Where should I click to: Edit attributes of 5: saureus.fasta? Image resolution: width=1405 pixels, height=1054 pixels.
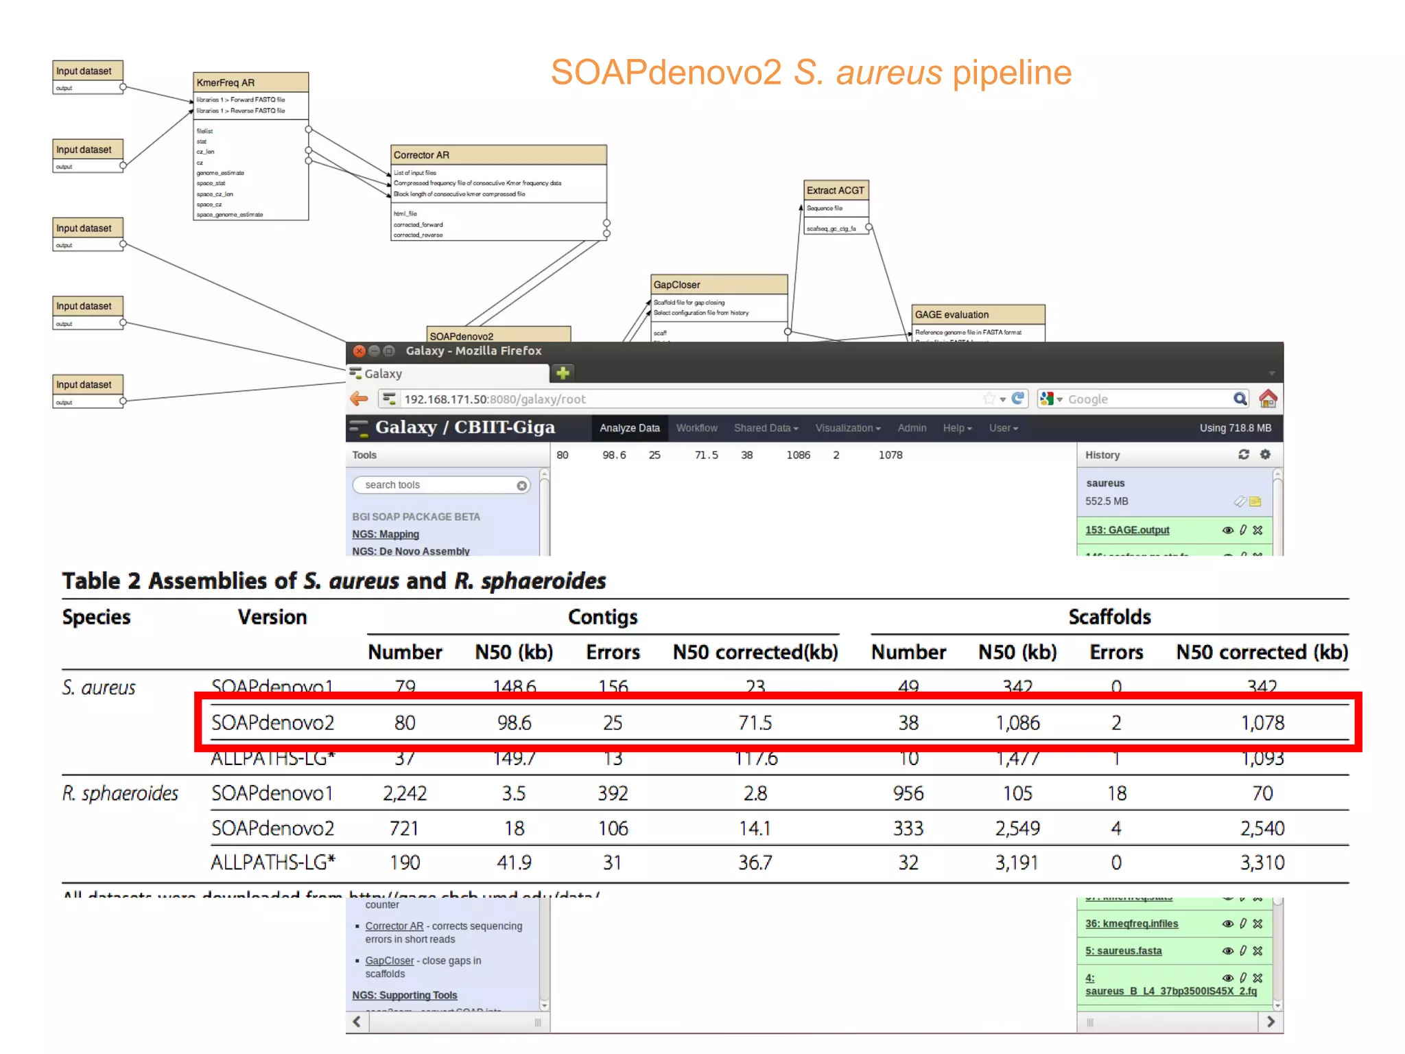pyautogui.click(x=1243, y=951)
